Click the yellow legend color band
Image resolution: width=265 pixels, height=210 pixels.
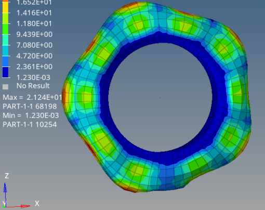pos(5,7)
